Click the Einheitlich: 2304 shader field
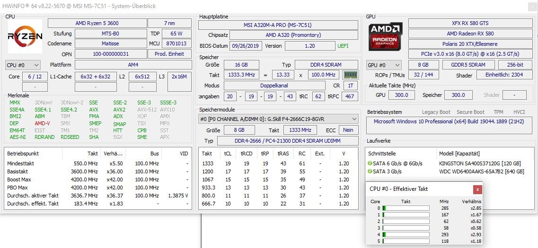538x248 pixels. tap(504, 75)
